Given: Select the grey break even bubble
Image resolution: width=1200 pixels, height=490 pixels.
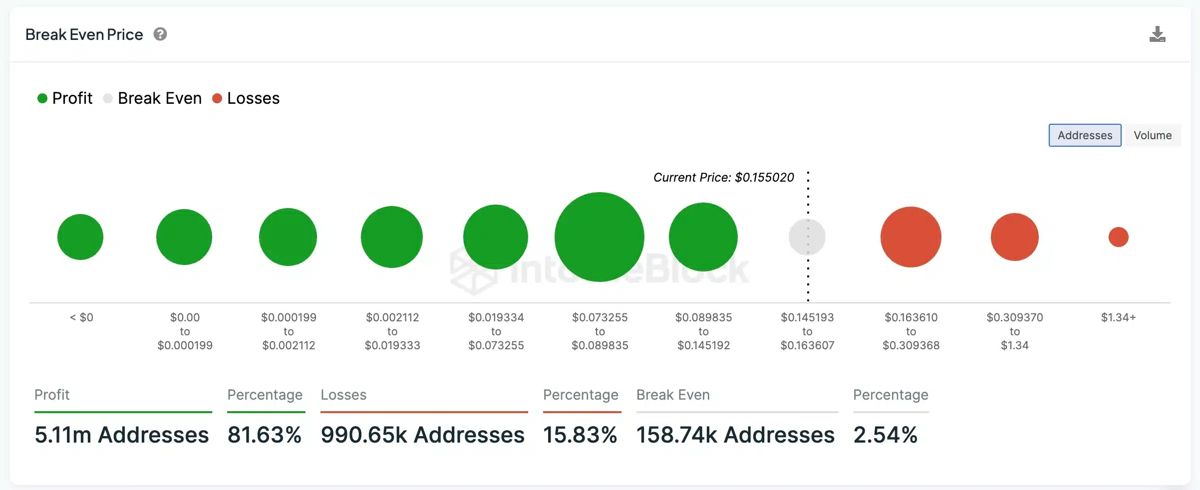Looking at the screenshot, I should tap(807, 237).
